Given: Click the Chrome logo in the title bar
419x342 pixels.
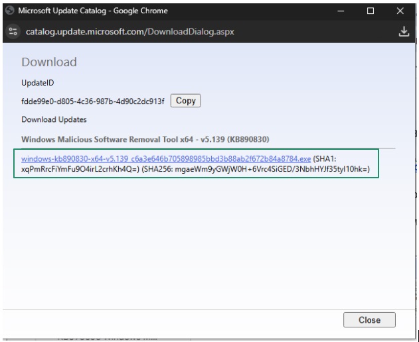Looking at the screenshot, I should point(10,11).
